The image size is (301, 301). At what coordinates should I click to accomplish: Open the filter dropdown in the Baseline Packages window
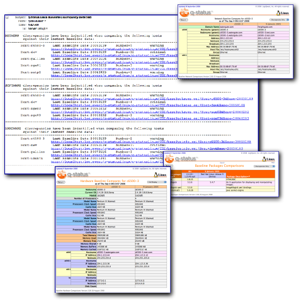pyautogui.click(x=264, y=166)
